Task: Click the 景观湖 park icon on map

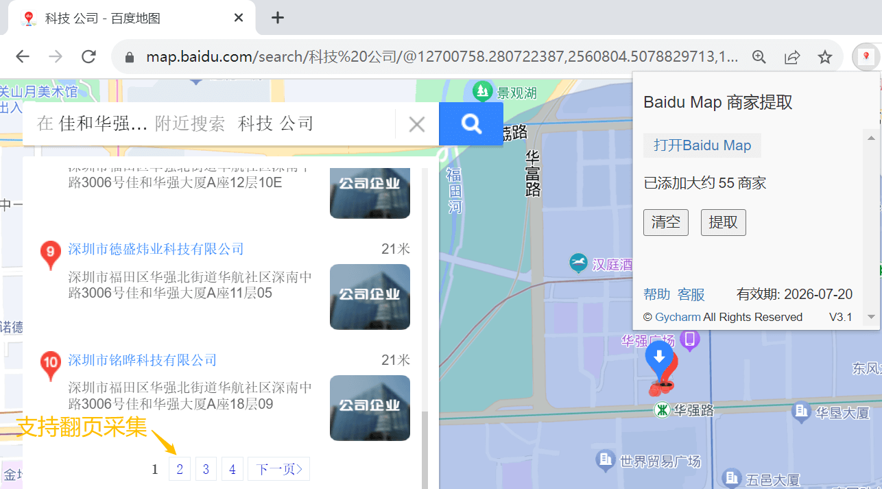Action: pyautogui.click(x=483, y=90)
